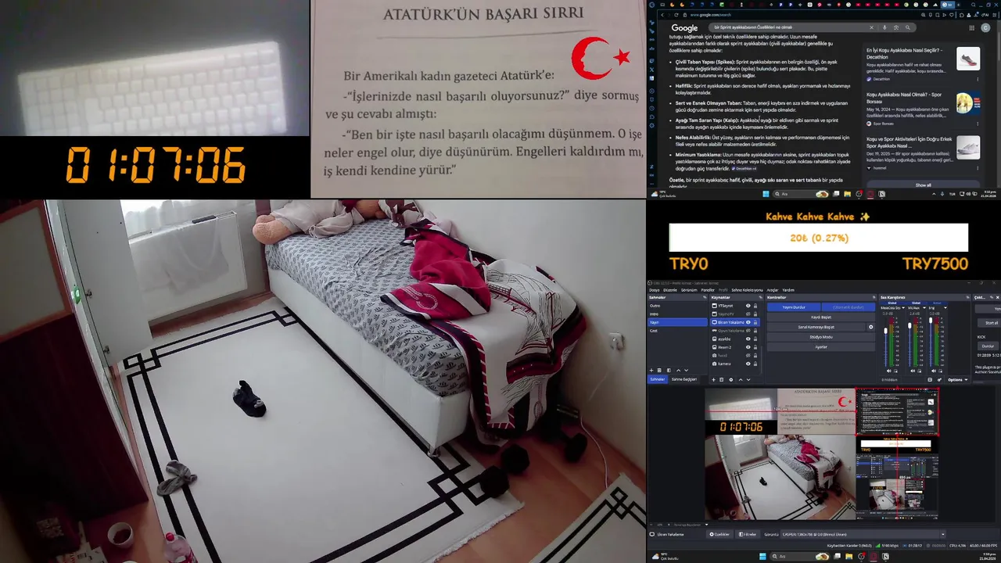Open virtual camera settings gear icon
Viewport: 1001px width, 563px height.
[x=871, y=327]
